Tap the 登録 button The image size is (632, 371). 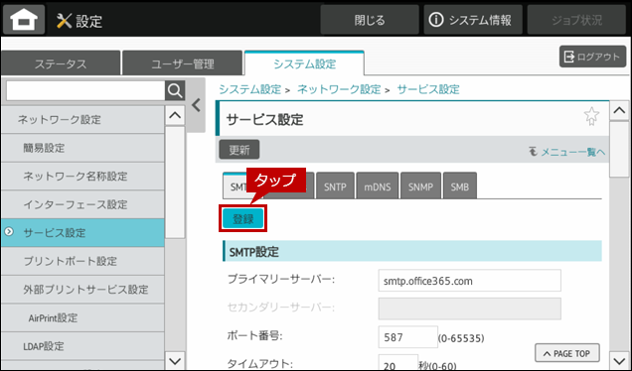[243, 219]
